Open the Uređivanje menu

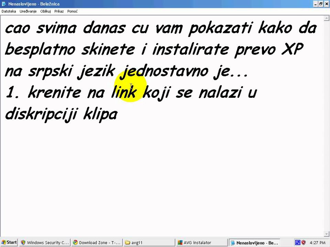(x=28, y=11)
